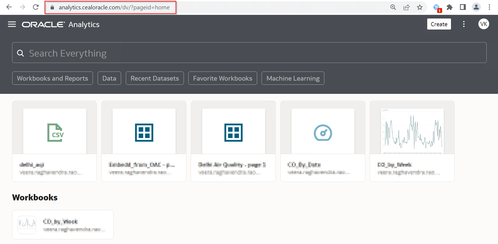Open the card with the CSV file icon

[x=54, y=141]
